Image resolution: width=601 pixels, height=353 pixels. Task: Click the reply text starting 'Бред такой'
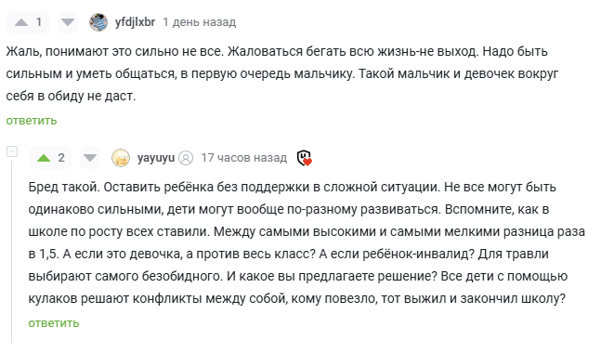(307, 242)
